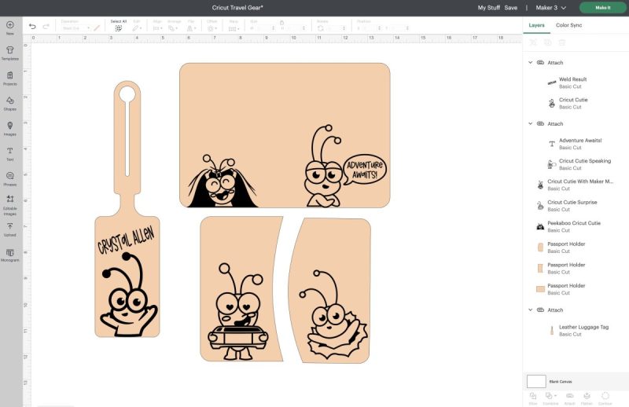
Task: Redo the last action
Action: pyautogui.click(x=46, y=27)
